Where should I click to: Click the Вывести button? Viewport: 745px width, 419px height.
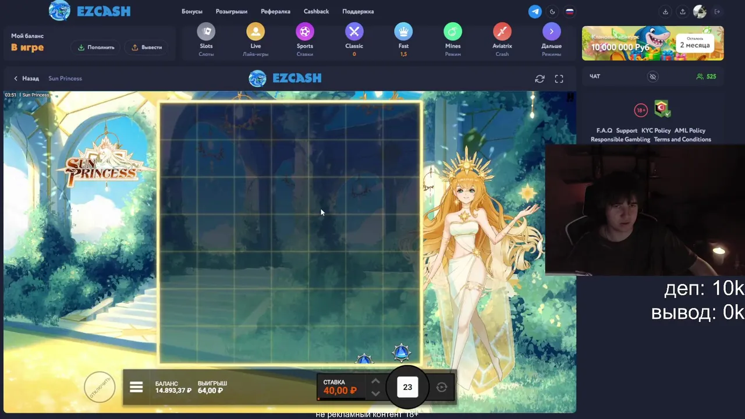pyautogui.click(x=147, y=47)
